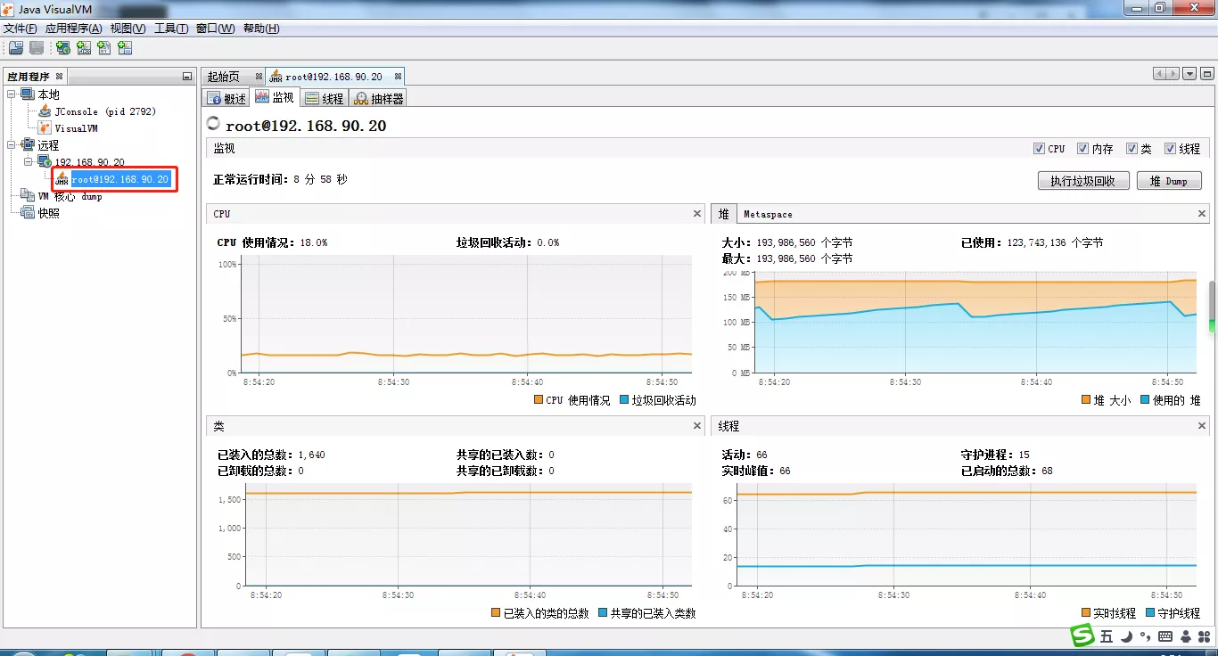Select the JConsole (pid 2792) tree item
Screen dimensions: 1218x656
(x=105, y=111)
